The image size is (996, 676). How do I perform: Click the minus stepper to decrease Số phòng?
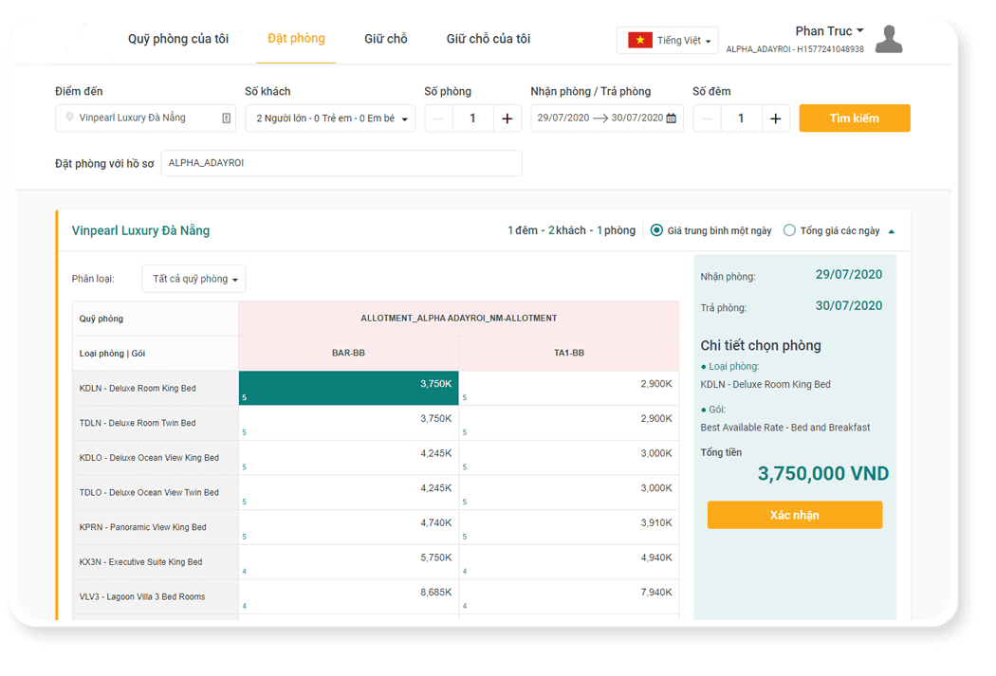tap(437, 119)
